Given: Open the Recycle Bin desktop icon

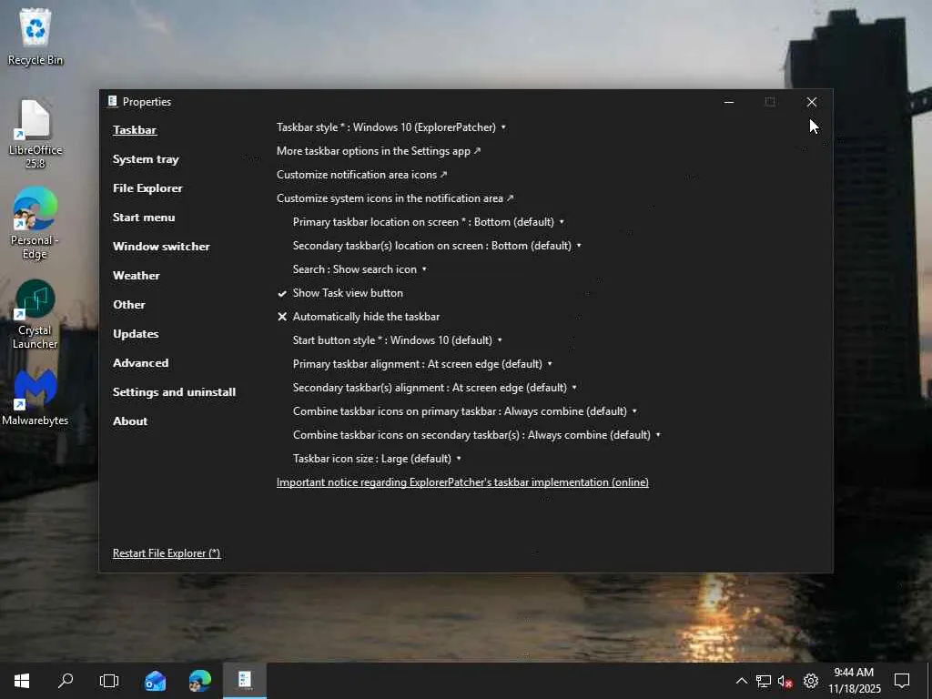Looking at the screenshot, I should click(x=35, y=36).
